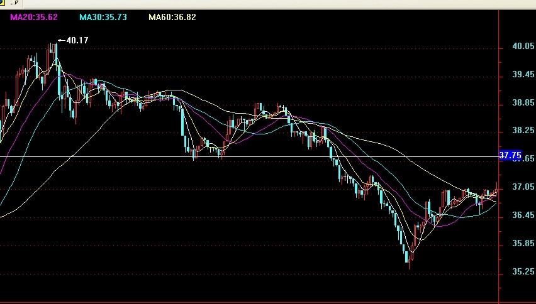536x304 pixels.
Task: Click the 38.85 price axis label
Action: 523,103
